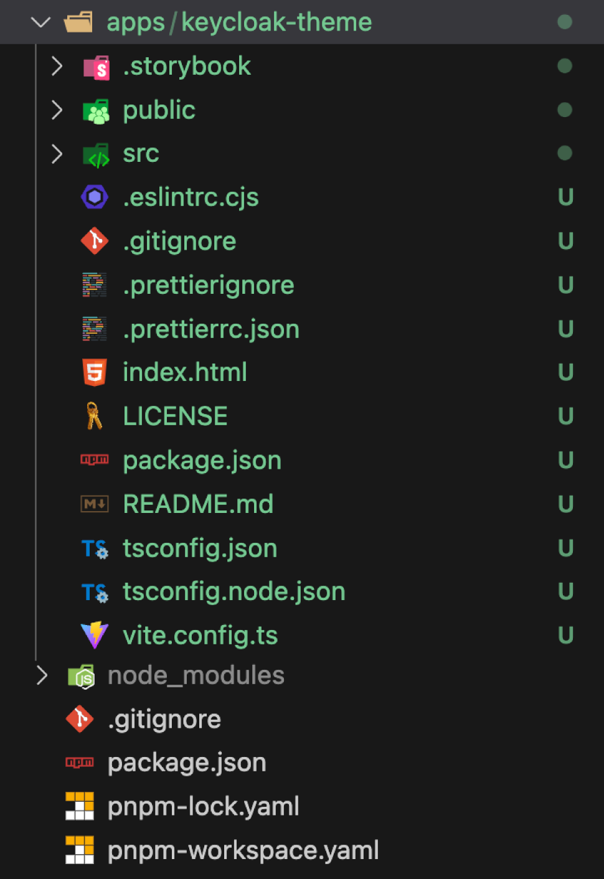The height and width of the screenshot is (879, 604).
Task: Select the root package.json file
Action: click(x=187, y=763)
